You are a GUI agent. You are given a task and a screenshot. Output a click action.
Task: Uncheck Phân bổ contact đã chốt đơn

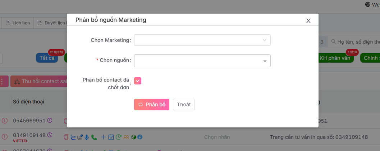(x=138, y=81)
